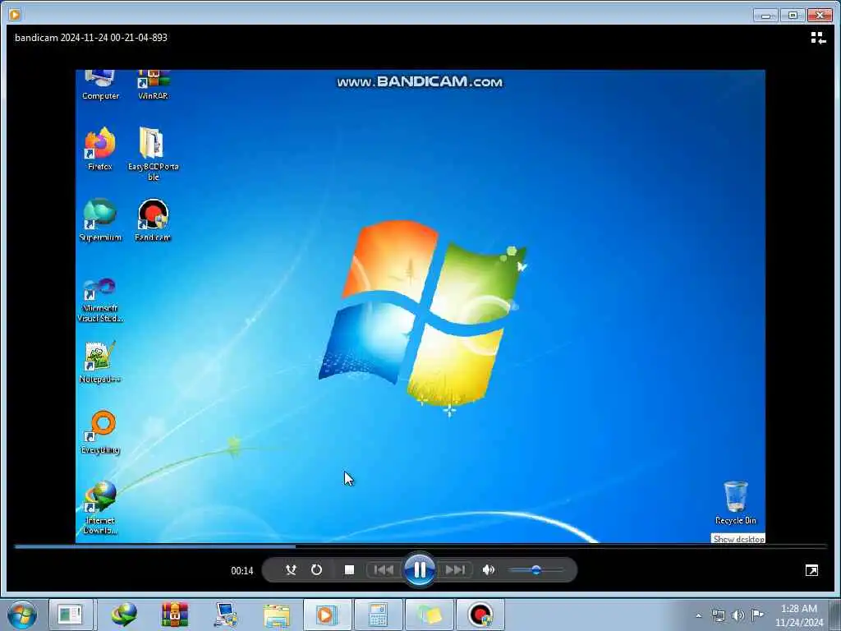
Task: Minimize the Media Player window
Action: click(765, 16)
